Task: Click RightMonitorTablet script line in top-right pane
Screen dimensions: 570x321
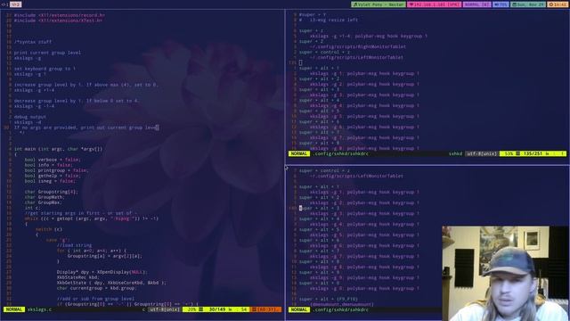Action: (x=358, y=46)
